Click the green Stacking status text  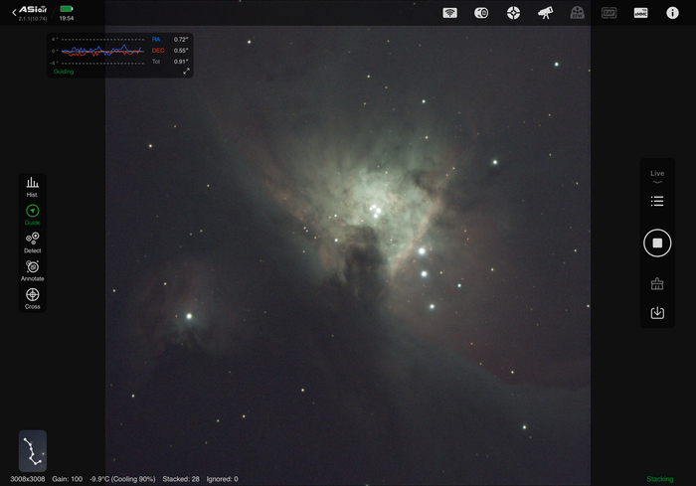coord(660,479)
